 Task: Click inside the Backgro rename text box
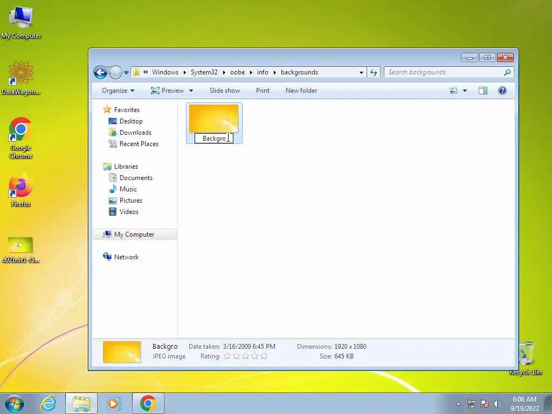tap(214, 139)
